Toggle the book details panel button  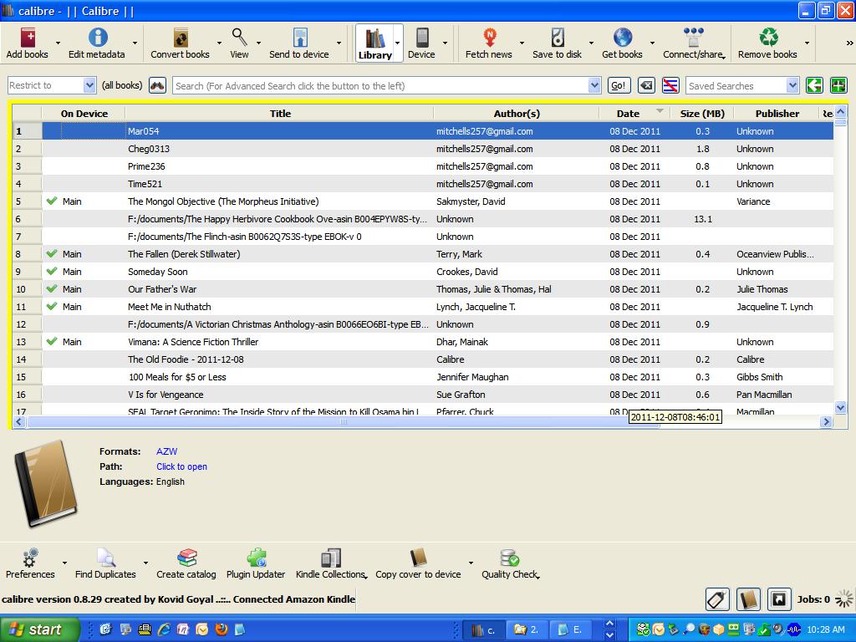tap(748, 599)
